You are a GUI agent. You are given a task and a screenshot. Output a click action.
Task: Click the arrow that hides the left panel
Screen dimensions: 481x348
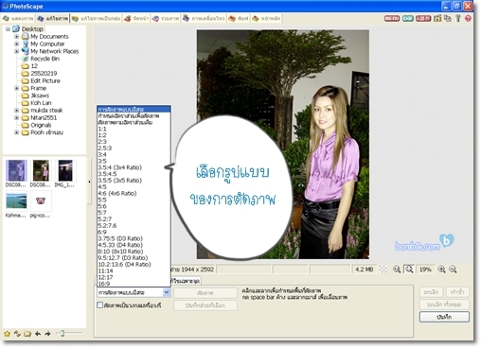pos(89,182)
